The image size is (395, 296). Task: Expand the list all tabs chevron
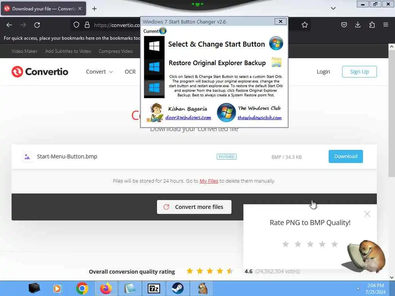(x=333, y=8)
